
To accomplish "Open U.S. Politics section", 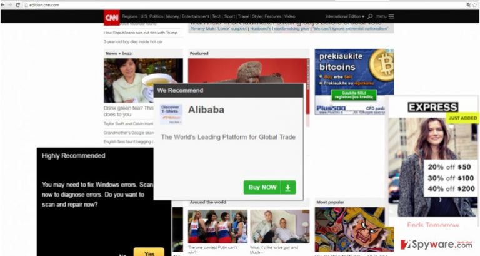I will [x=152, y=16].
